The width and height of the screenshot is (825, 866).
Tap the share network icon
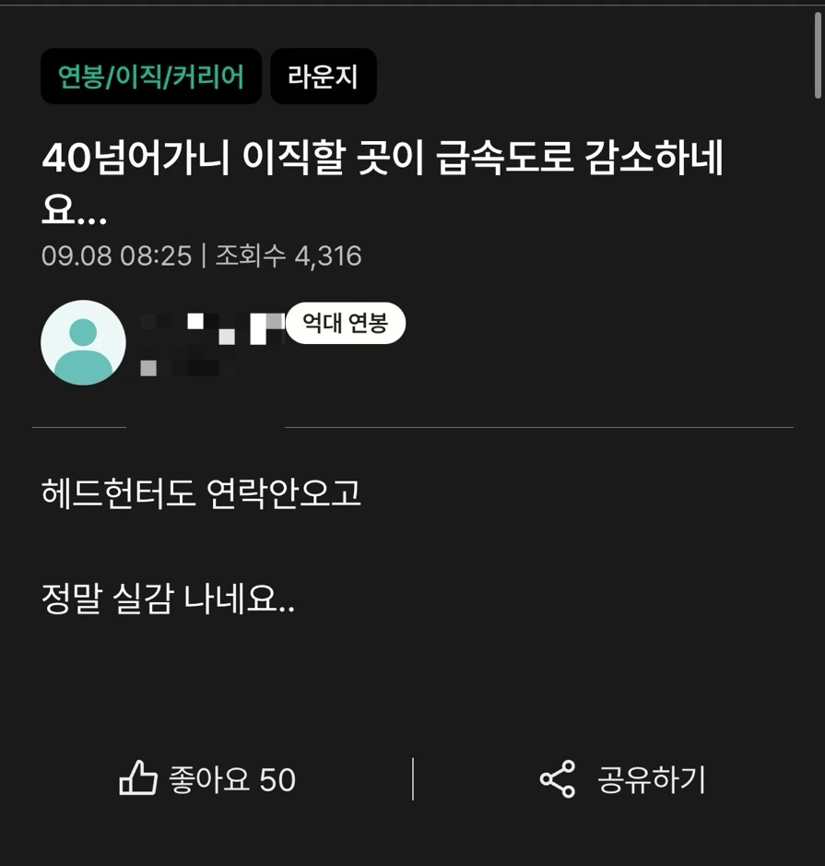[x=558, y=778]
